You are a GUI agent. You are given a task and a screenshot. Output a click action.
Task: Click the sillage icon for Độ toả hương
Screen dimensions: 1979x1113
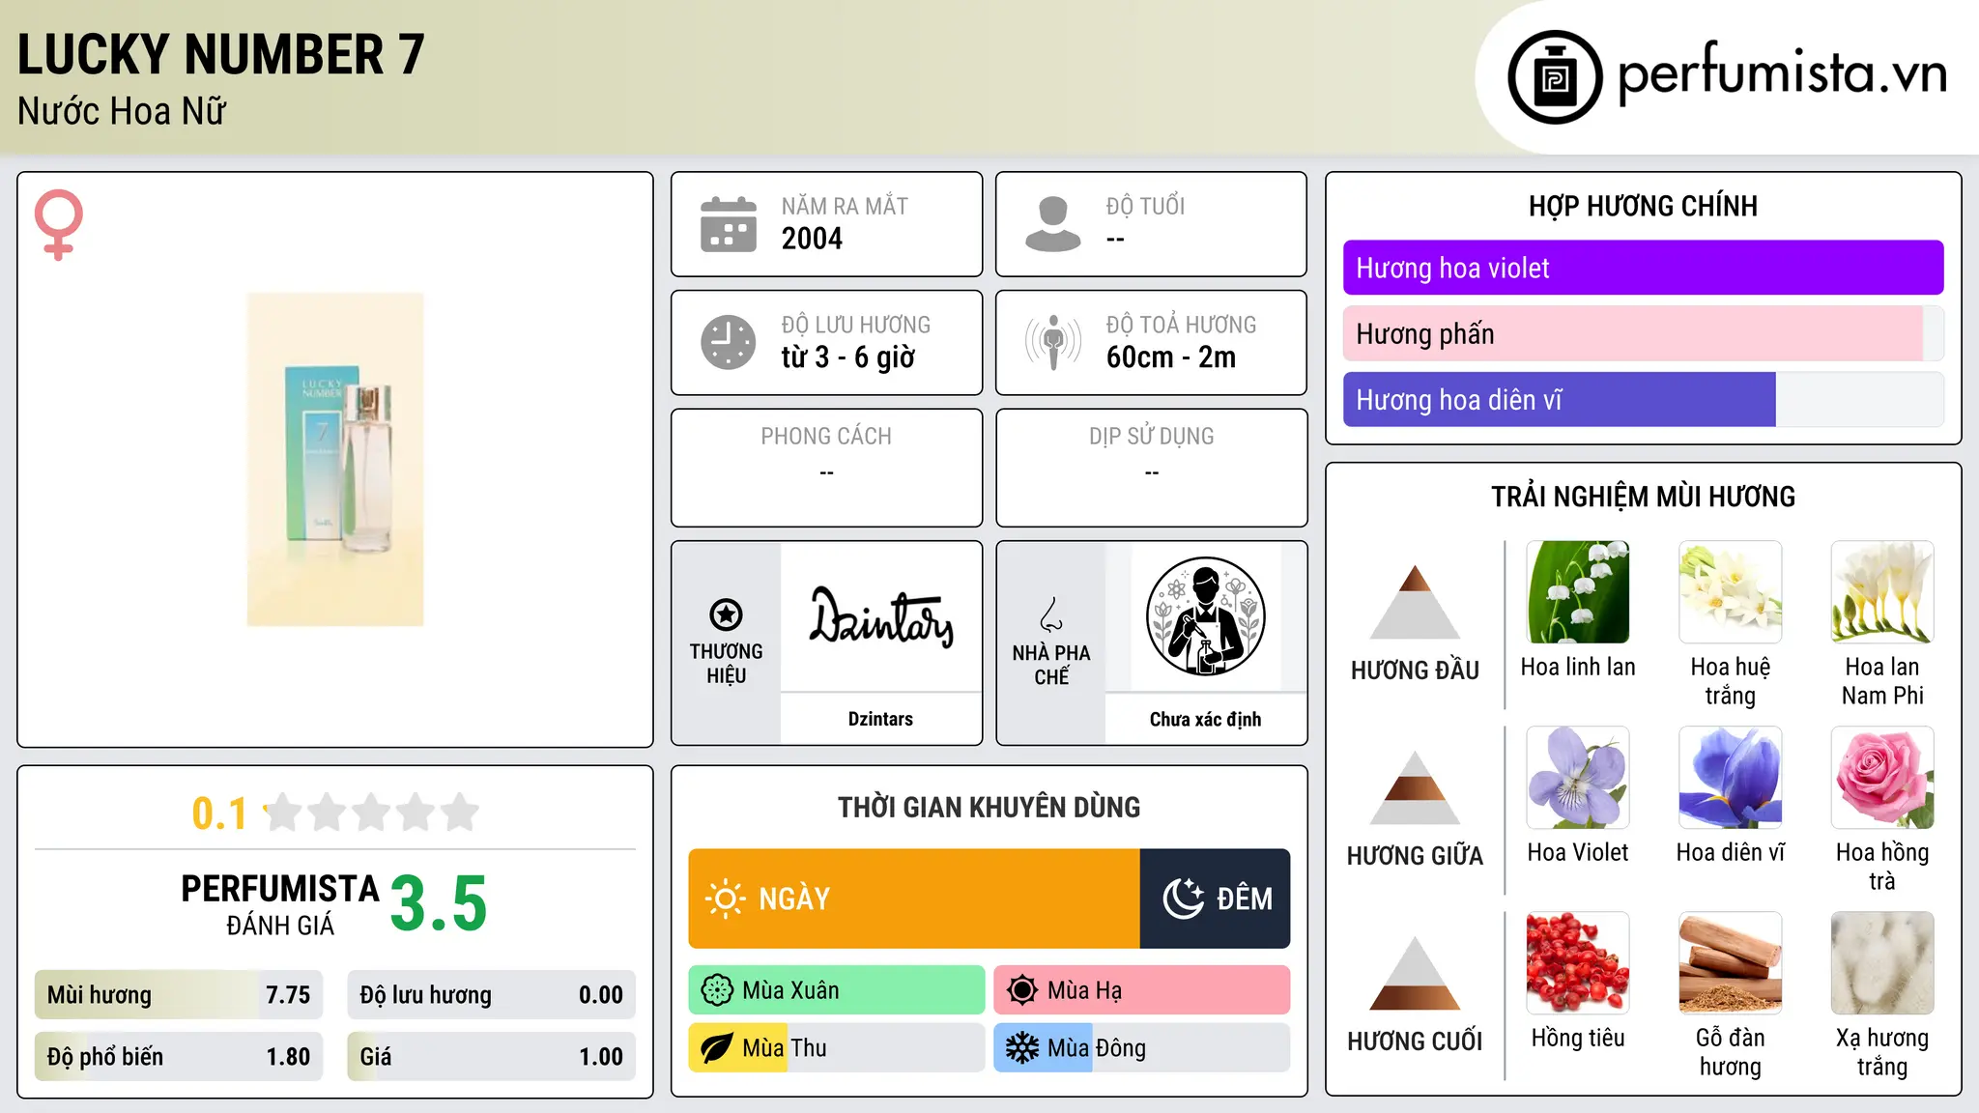pyautogui.click(x=1053, y=342)
